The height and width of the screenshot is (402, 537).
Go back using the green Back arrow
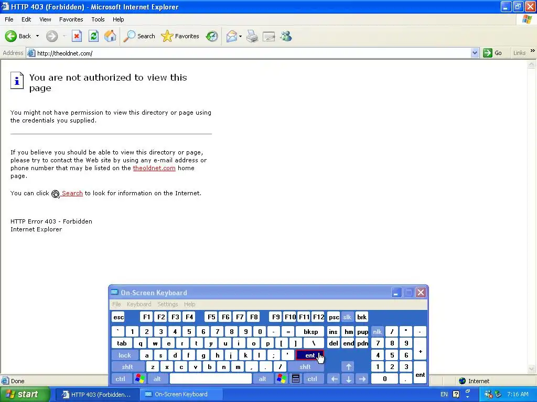click(10, 36)
